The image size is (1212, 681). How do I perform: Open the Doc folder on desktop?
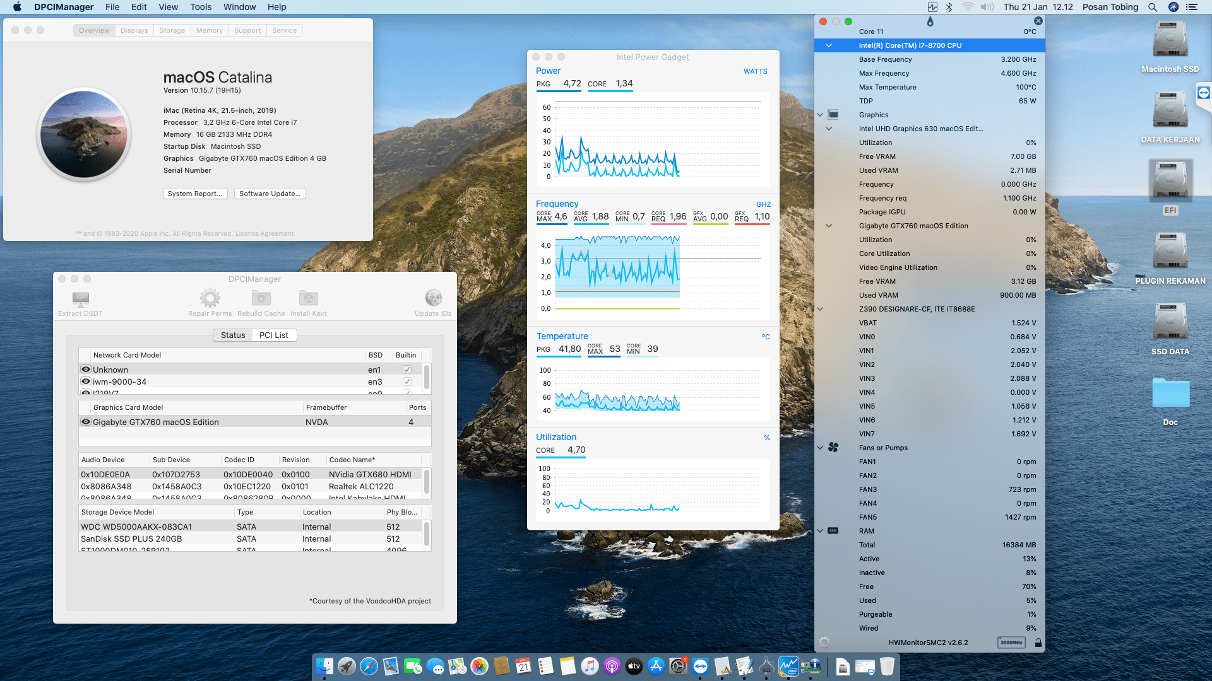pos(1170,393)
